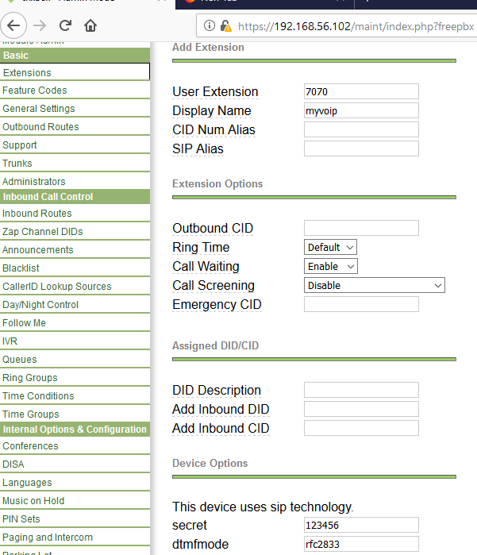The image size is (477, 555).
Task: Reload the page with the refresh icon
Action: [66, 25]
